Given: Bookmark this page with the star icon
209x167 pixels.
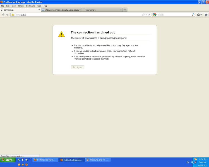Looking at the screenshot, I should [x=143, y=15].
